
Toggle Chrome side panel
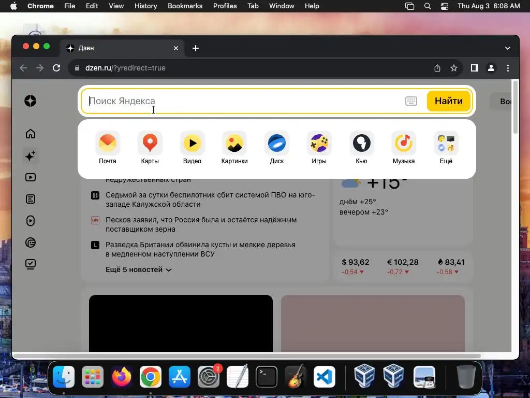coord(475,68)
